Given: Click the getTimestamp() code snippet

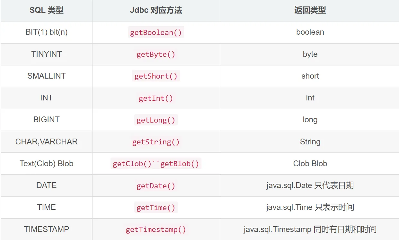Looking at the screenshot, I should [156, 229].
